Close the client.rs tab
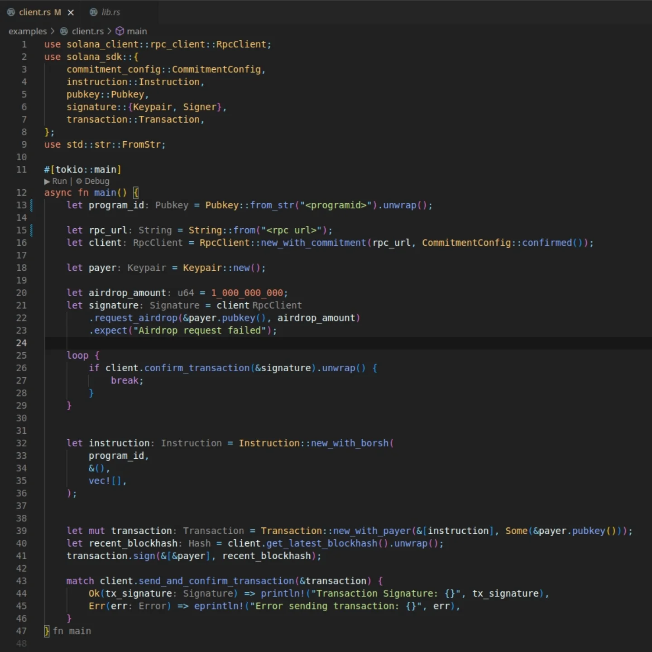Viewport: 652px width, 652px height. tap(71, 12)
